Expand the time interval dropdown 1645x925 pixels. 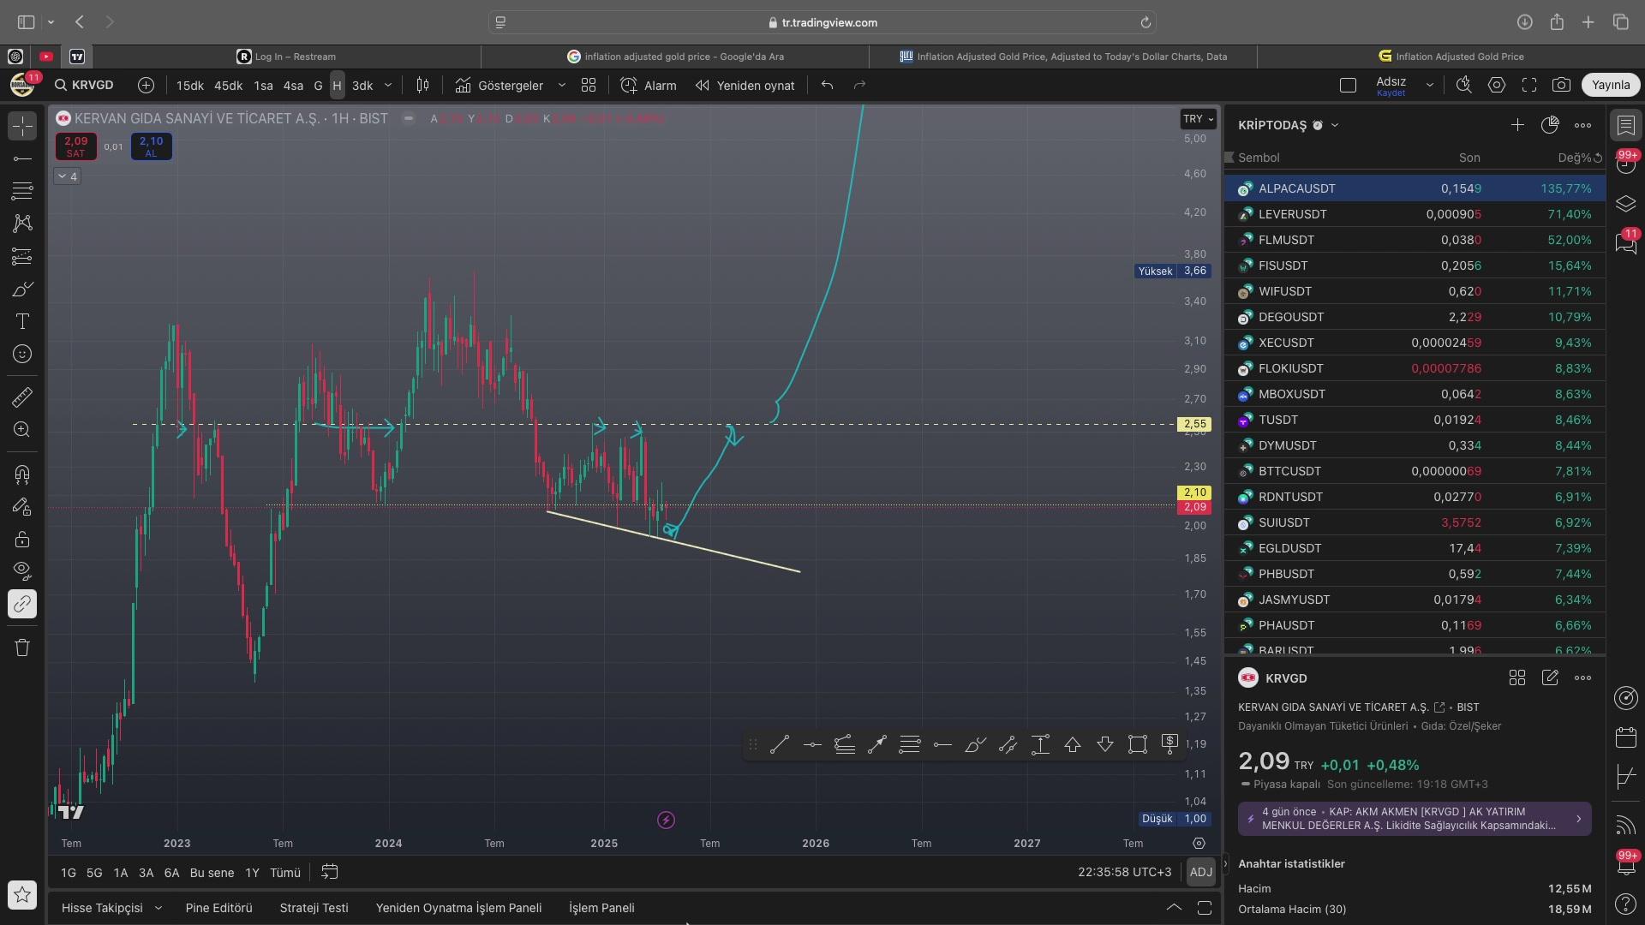click(387, 85)
